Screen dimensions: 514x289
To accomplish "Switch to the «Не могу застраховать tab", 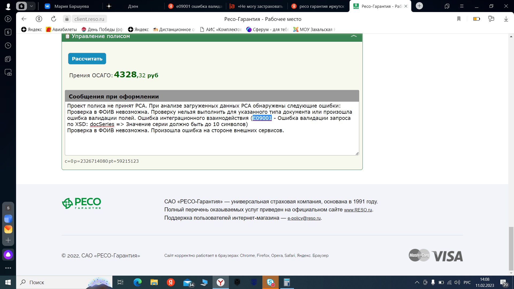I will (x=256, y=6).
